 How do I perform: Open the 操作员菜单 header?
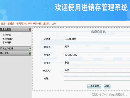pos(16,29)
